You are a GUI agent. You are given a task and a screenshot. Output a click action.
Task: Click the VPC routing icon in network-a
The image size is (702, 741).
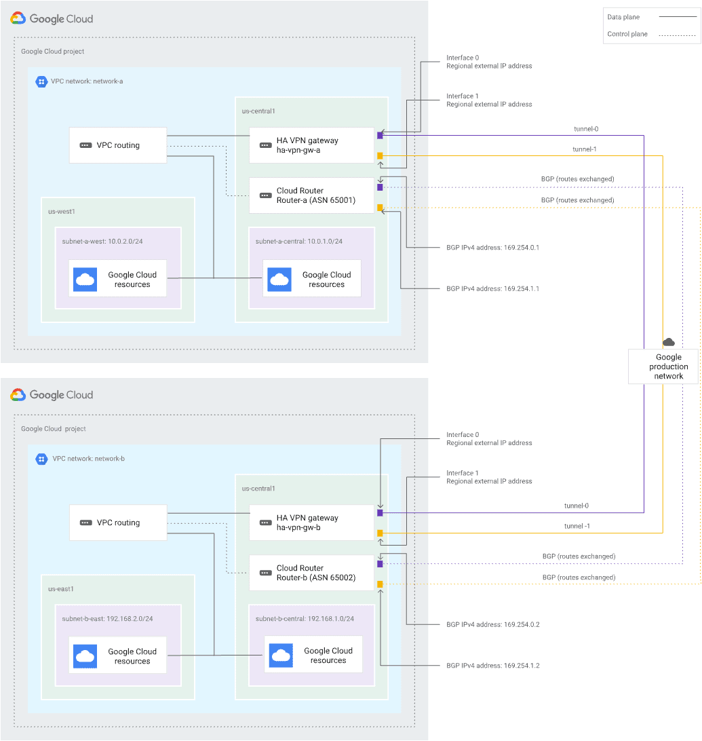tap(85, 145)
